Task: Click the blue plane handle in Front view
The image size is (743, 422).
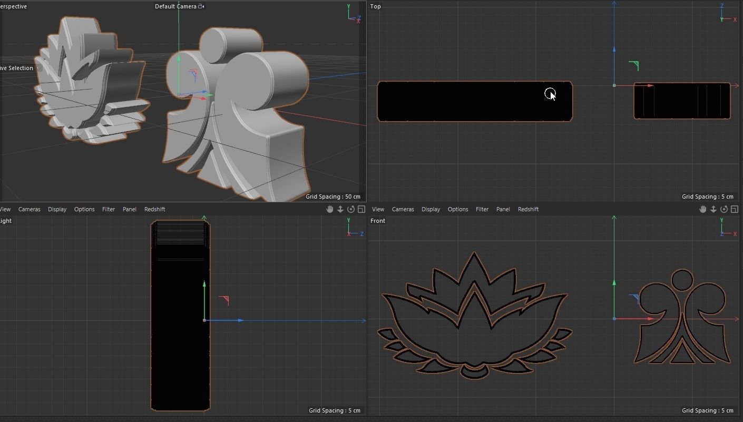Action: coord(634,299)
